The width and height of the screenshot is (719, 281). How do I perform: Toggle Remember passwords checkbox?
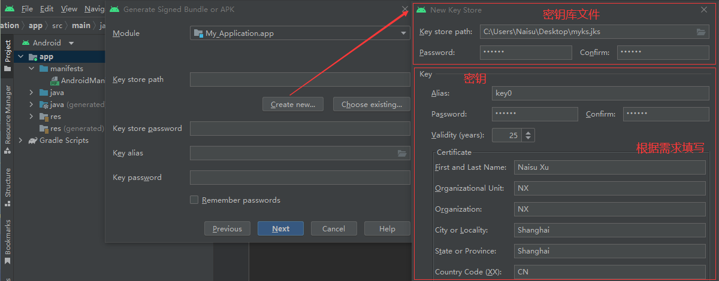[194, 200]
